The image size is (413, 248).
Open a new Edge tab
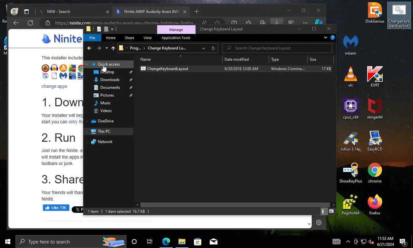click(x=196, y=11)
